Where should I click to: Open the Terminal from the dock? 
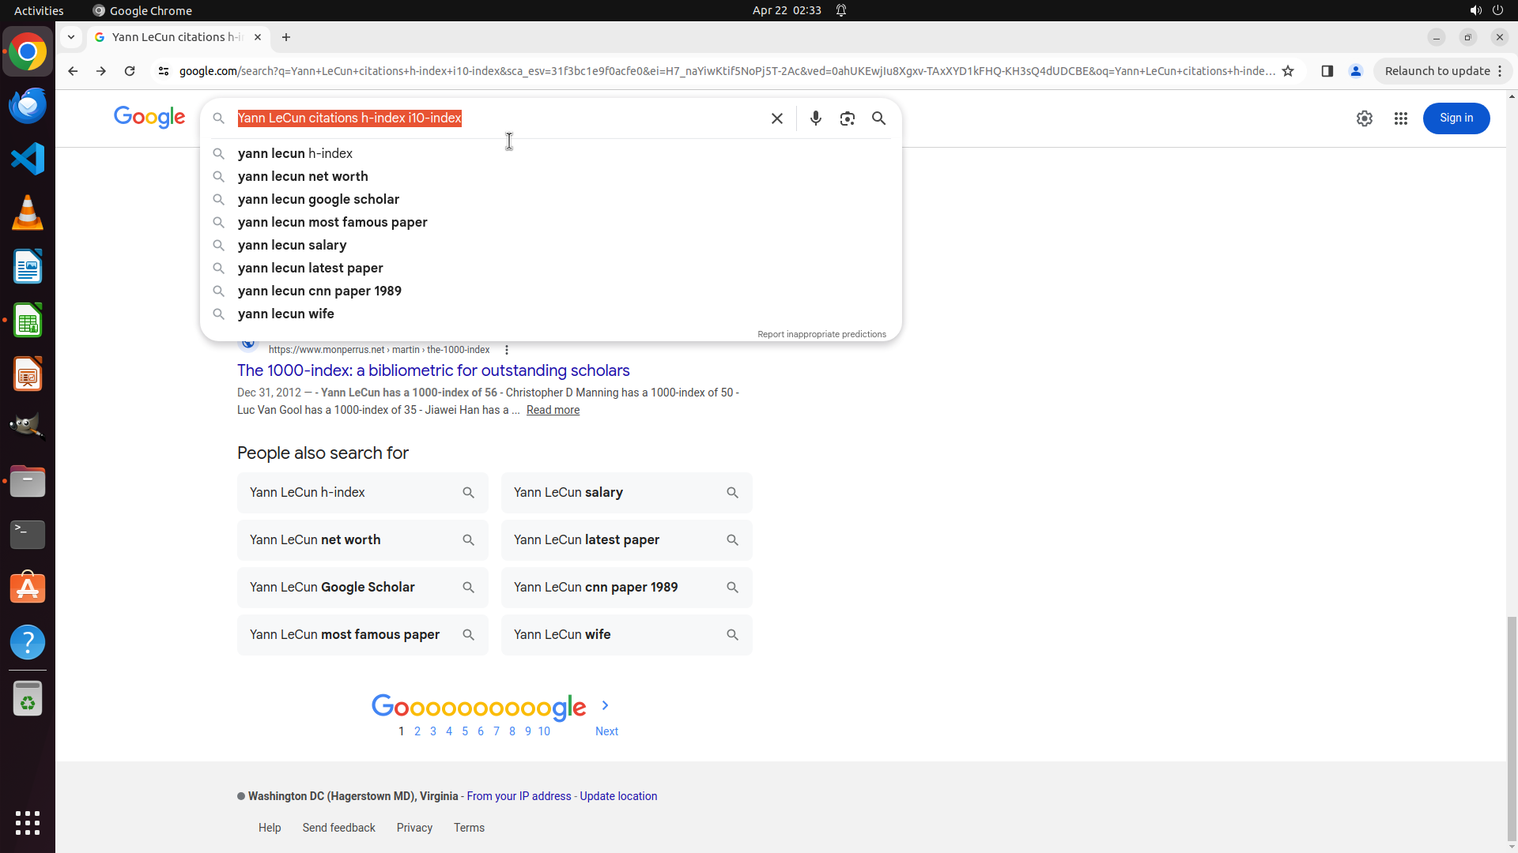click(28, 535)
